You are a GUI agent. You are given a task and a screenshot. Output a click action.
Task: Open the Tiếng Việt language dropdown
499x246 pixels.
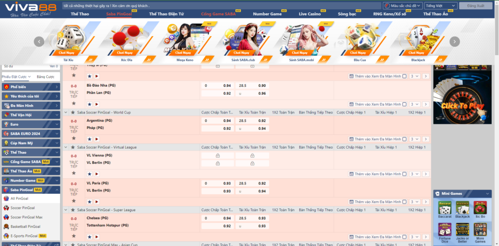click(x=441, y=6)
